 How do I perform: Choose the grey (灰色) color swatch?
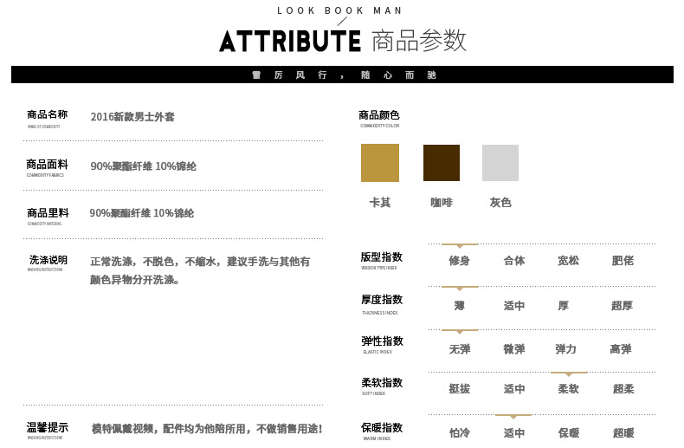point(500,163)
